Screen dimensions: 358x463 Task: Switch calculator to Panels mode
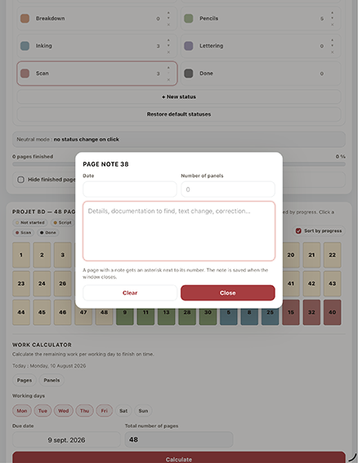point(51,381)
